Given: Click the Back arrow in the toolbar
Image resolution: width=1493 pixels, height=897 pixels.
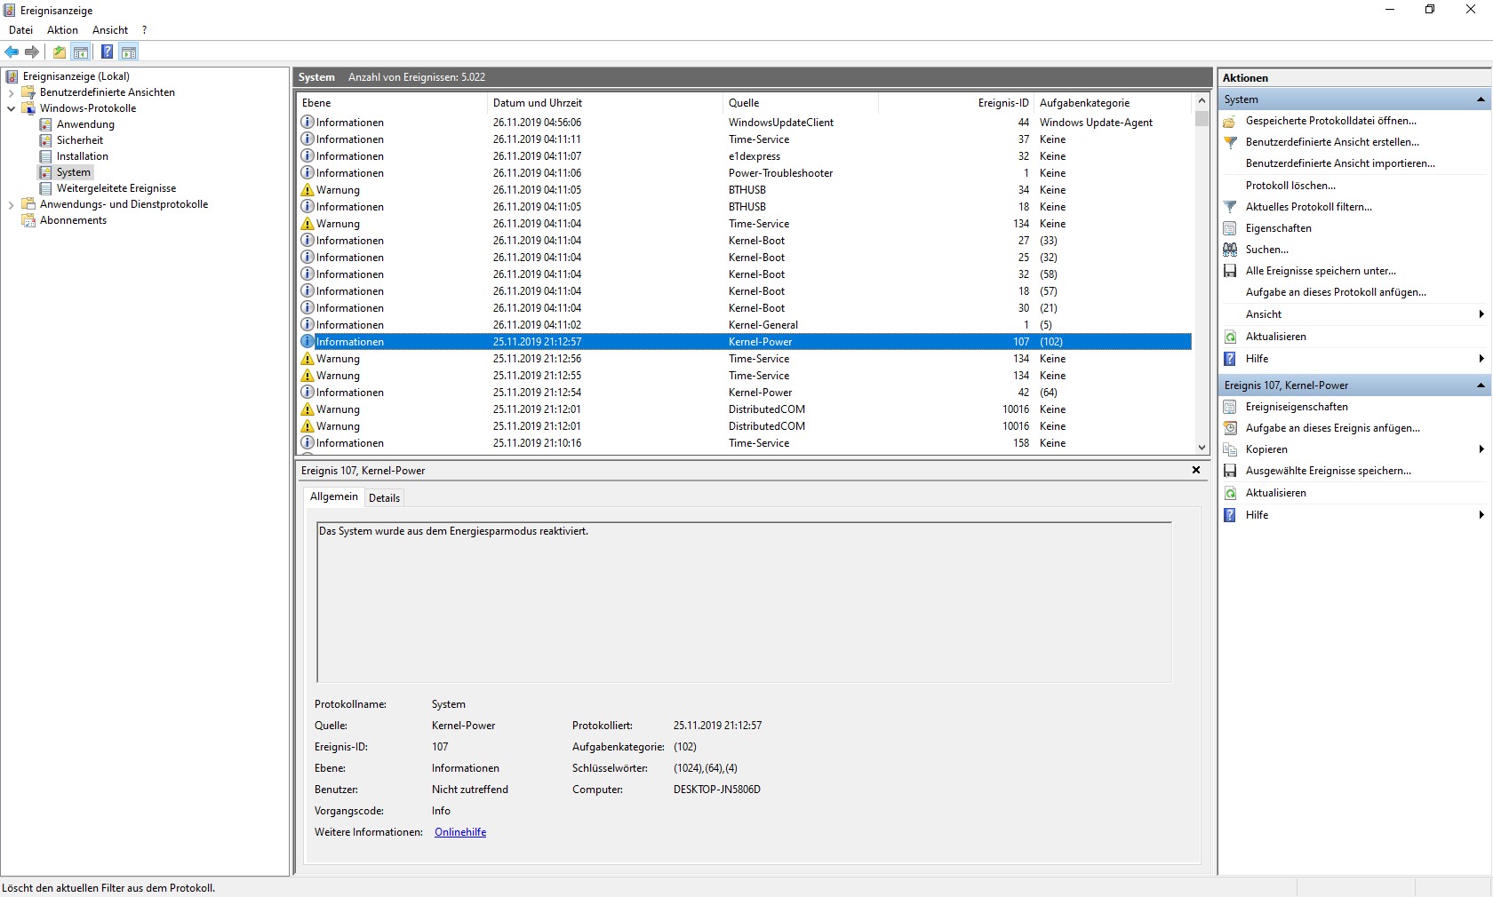Looking at the screenshot, I should click(12, 52).
